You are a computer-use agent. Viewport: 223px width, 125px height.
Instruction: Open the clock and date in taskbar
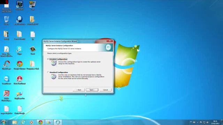click(215, 122)
